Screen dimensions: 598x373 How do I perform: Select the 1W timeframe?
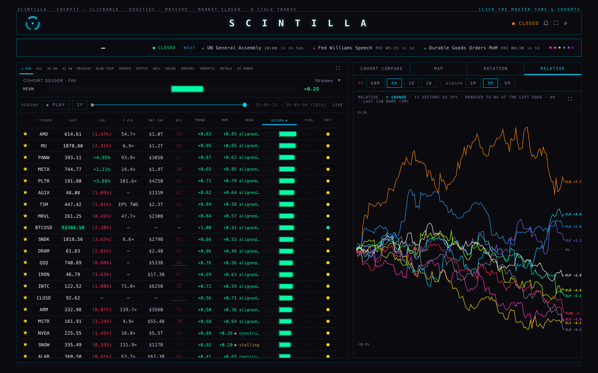429,83
